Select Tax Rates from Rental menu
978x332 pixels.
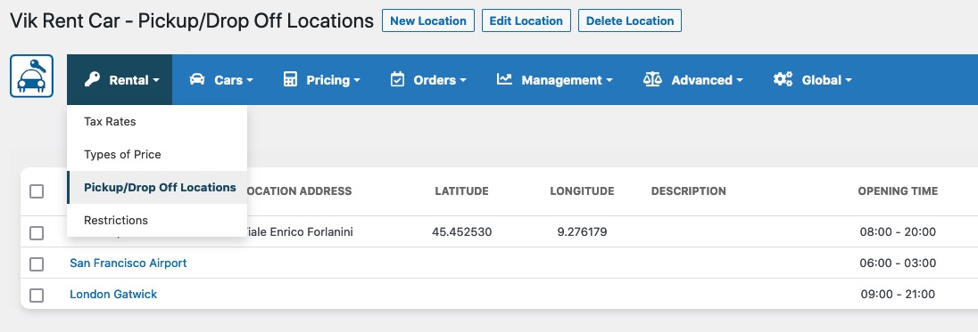pyautogui.click(x=157, y=122)
